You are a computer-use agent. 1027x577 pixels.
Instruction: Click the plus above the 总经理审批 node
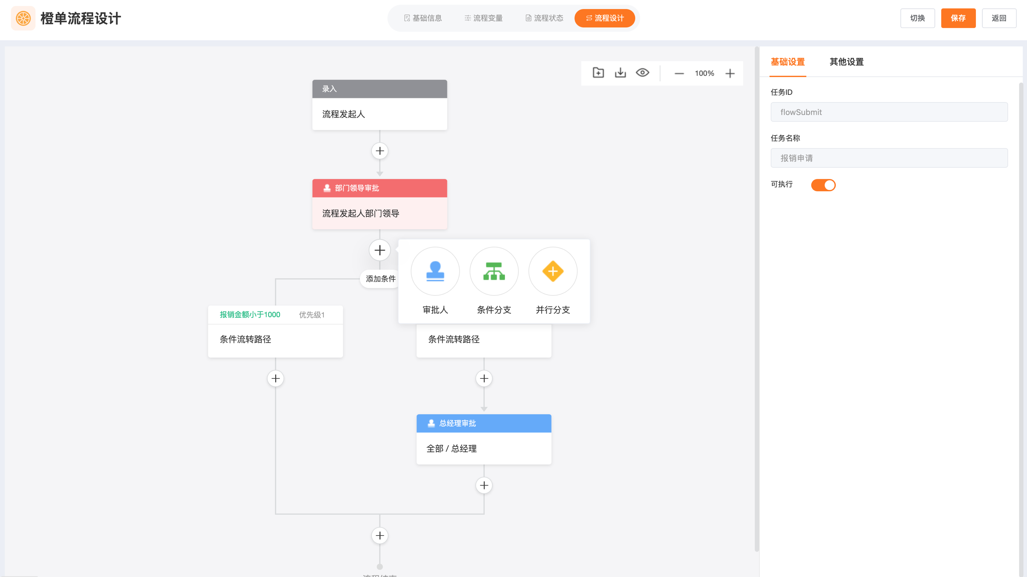(x=484, y=378)
